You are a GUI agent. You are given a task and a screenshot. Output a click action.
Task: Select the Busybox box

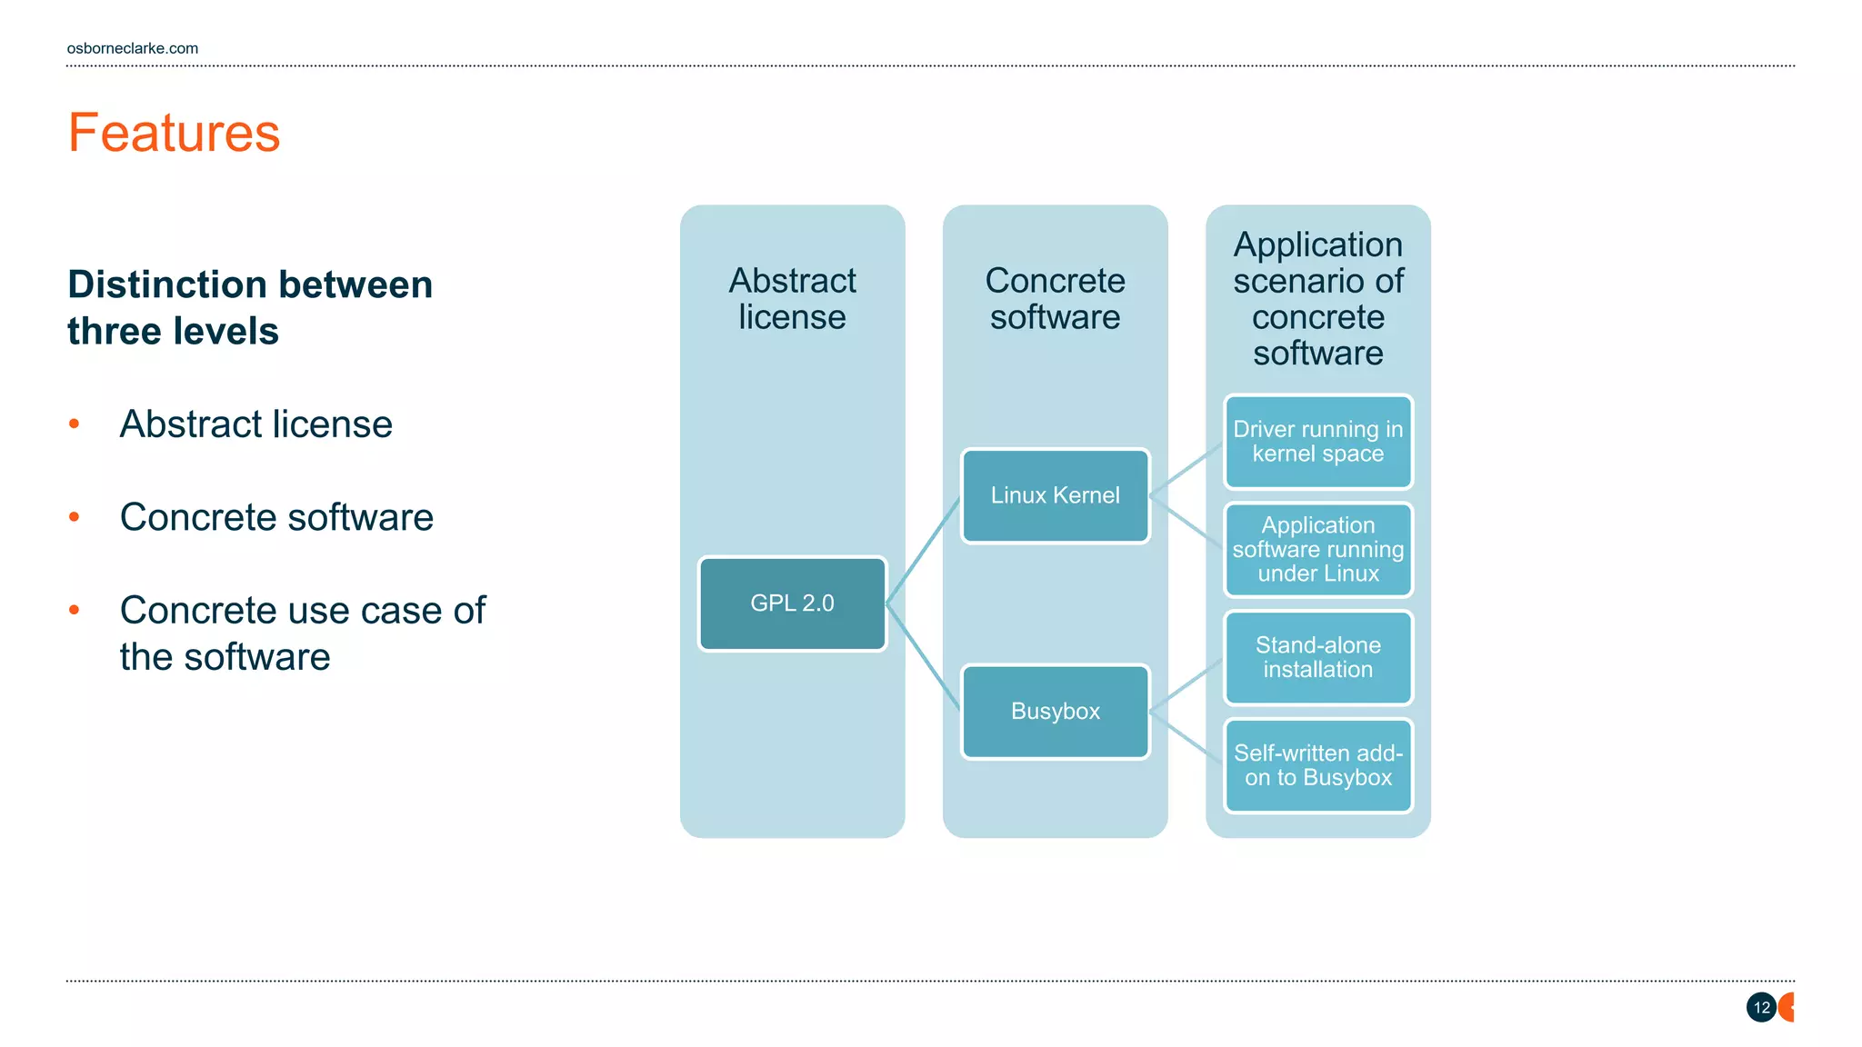[x=1055, y=712]
